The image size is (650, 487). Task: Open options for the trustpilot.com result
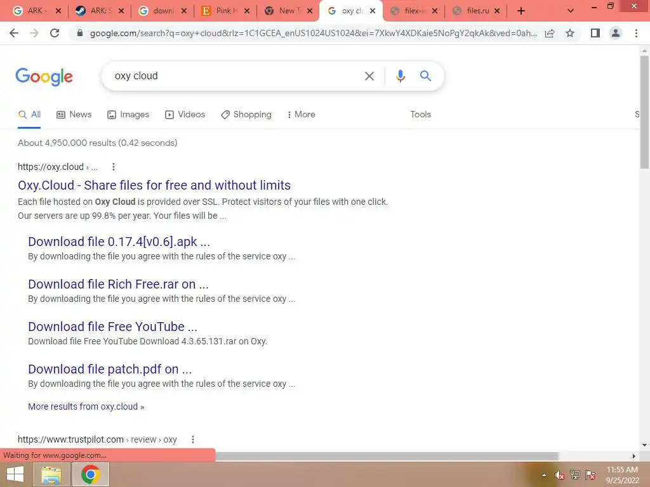click(x=193, y=439)
